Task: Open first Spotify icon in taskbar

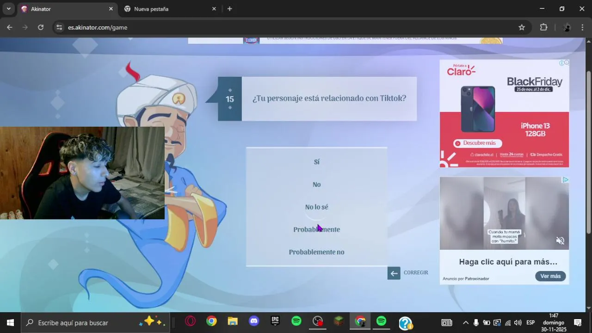Action: (x=296, y=321)
